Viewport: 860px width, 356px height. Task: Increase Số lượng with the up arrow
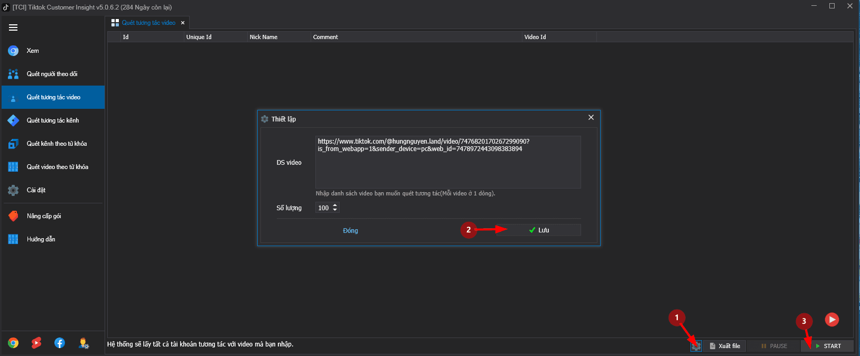[x=335, y=205]
